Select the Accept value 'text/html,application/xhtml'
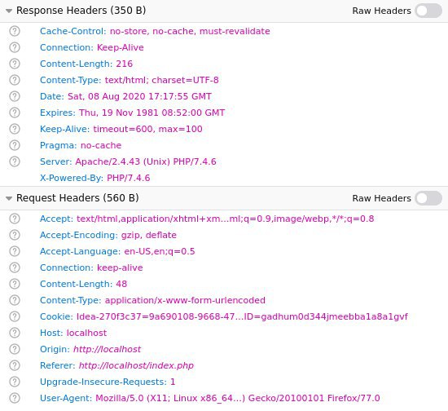This screenshot has width=448, height=411. (x=225, y=219)
